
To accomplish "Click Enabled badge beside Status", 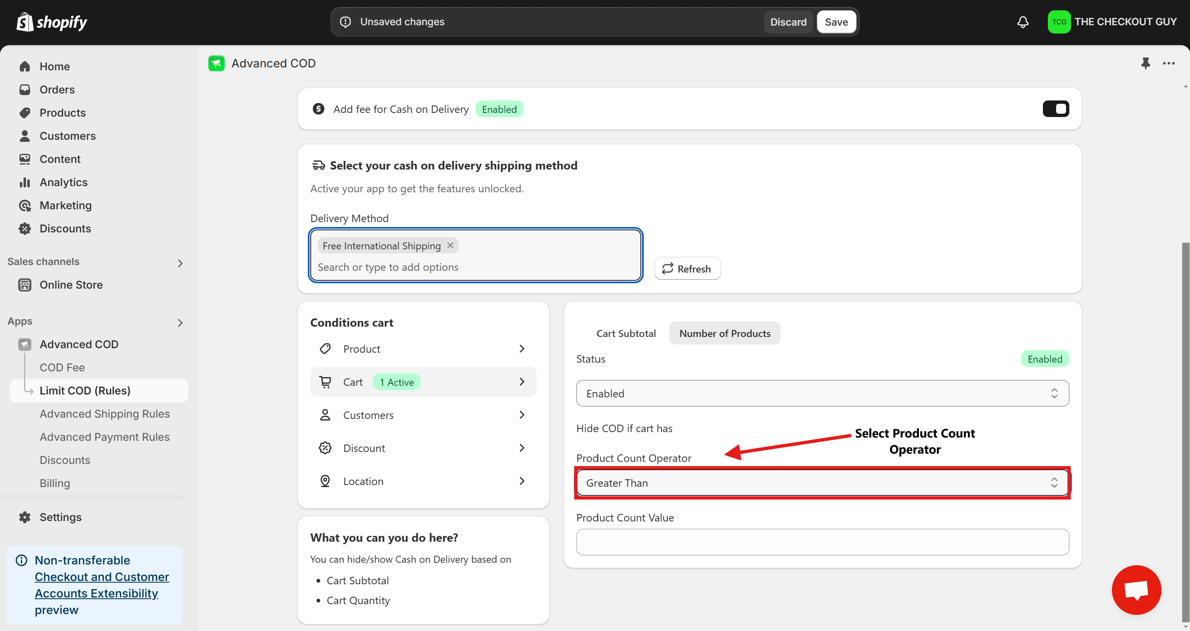I will 1045,359.
